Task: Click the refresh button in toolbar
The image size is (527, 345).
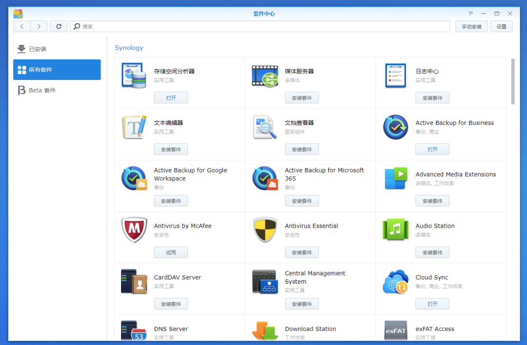Action: (x=59, y=26)
